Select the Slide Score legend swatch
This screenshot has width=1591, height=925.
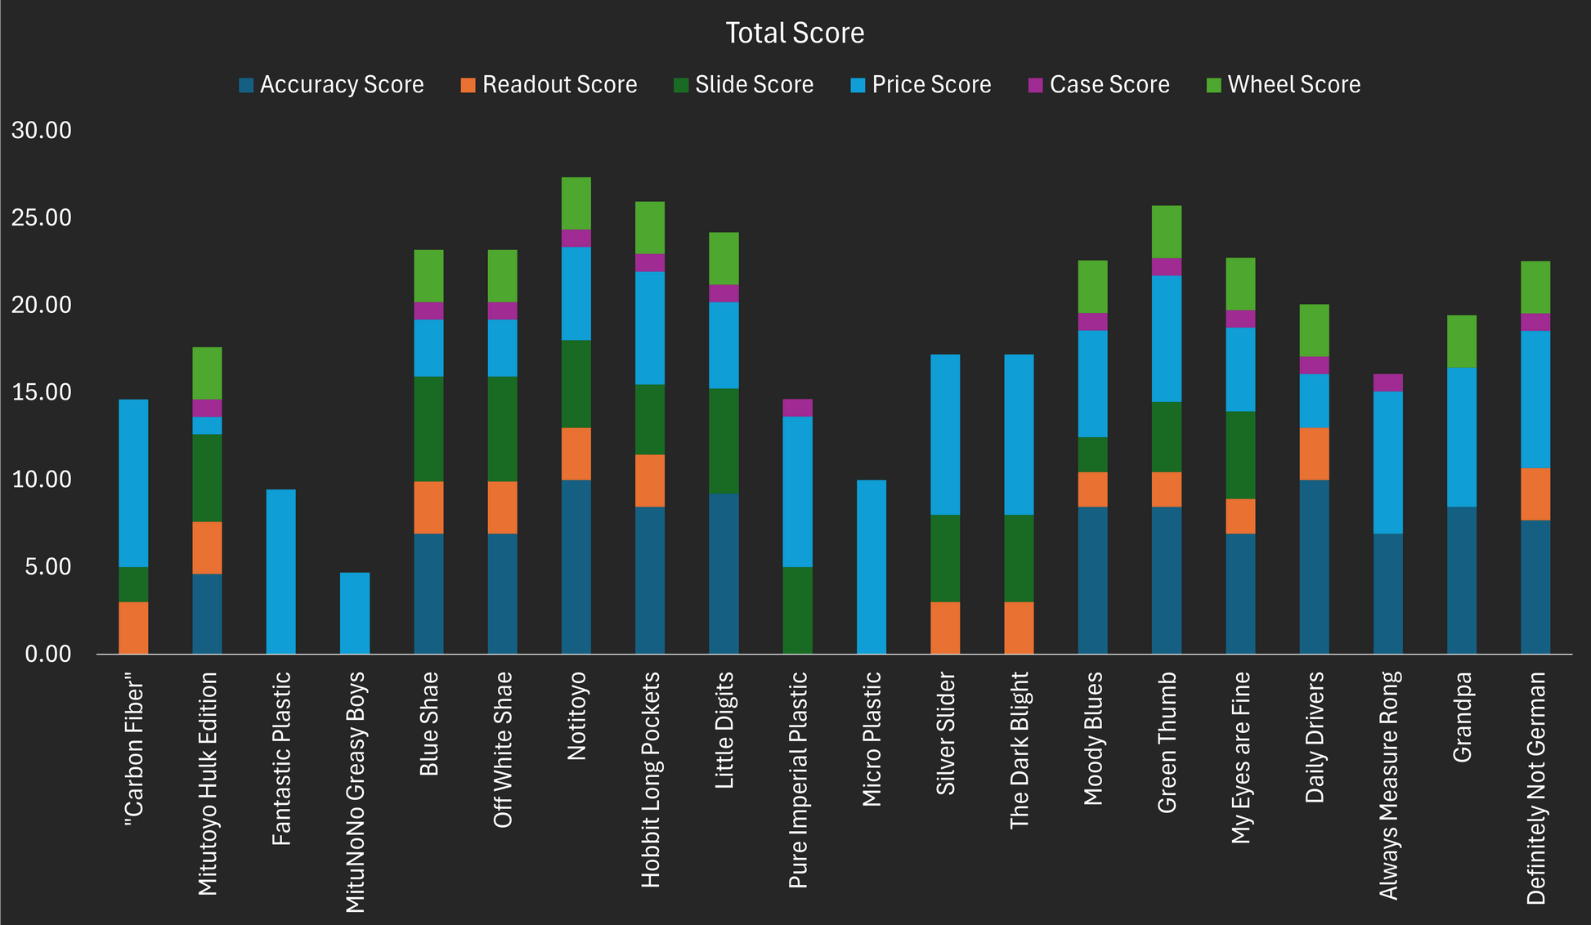click(x=681, y=85)
